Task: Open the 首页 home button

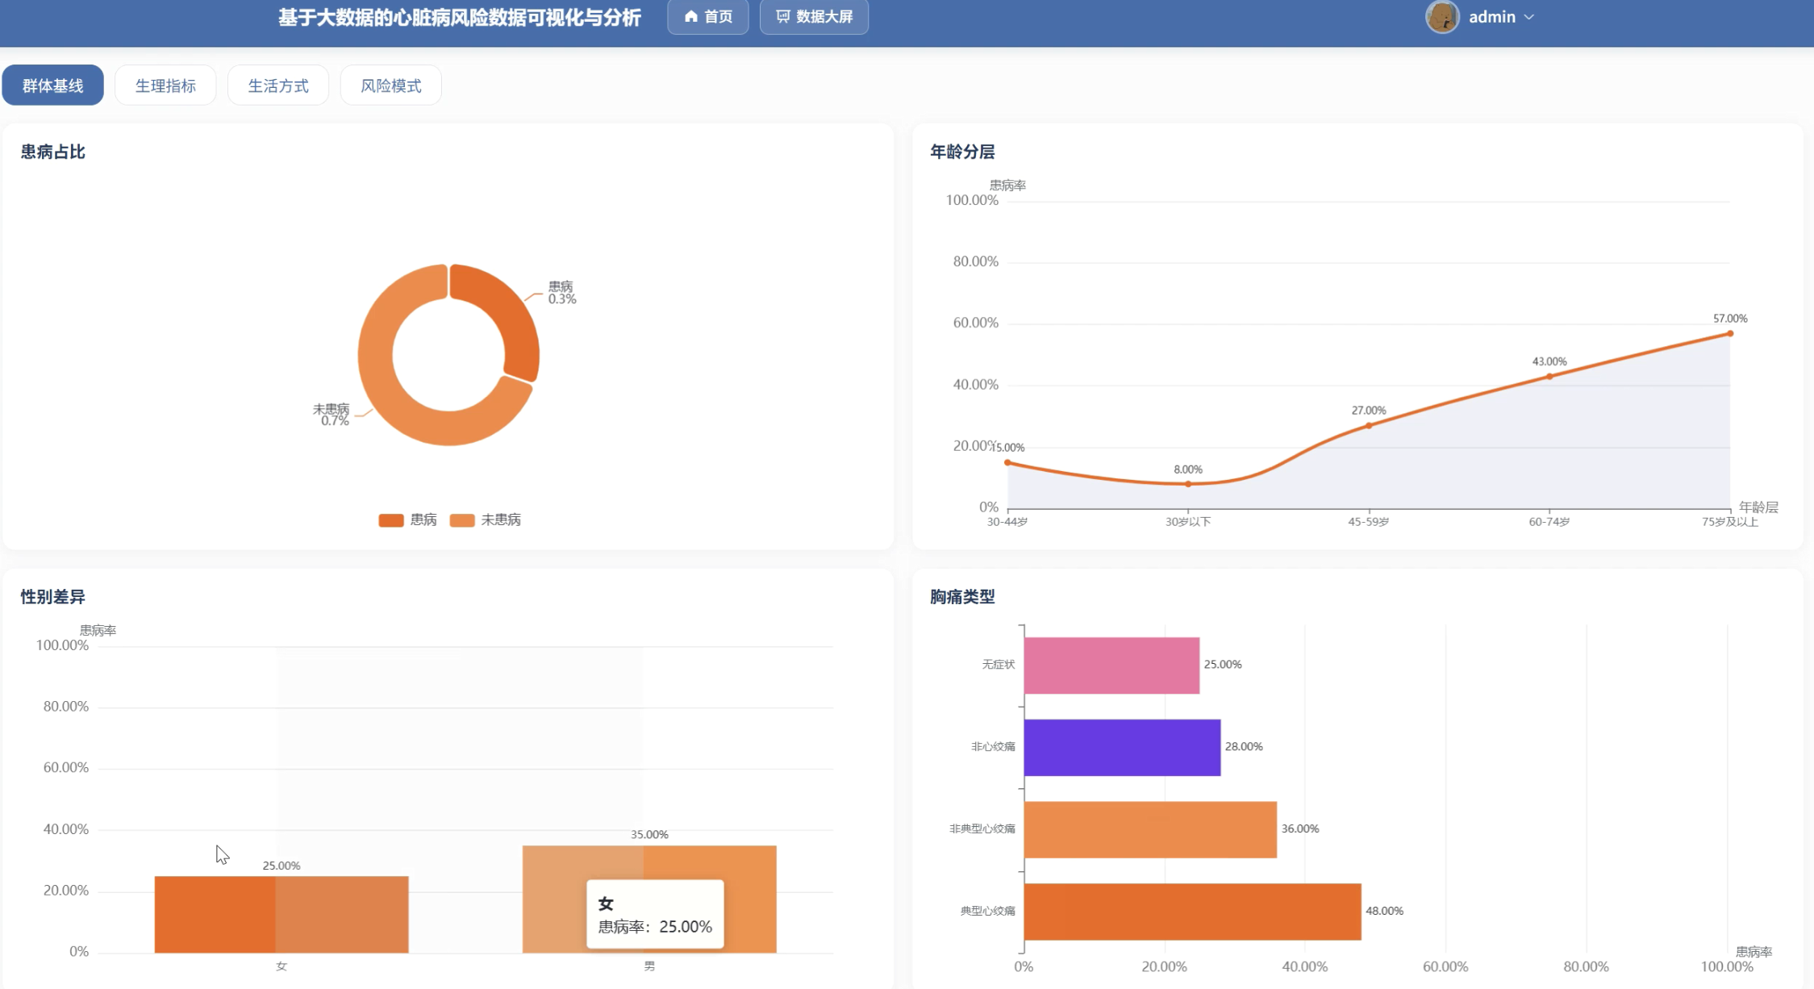Action: click(x=707, y=16)
